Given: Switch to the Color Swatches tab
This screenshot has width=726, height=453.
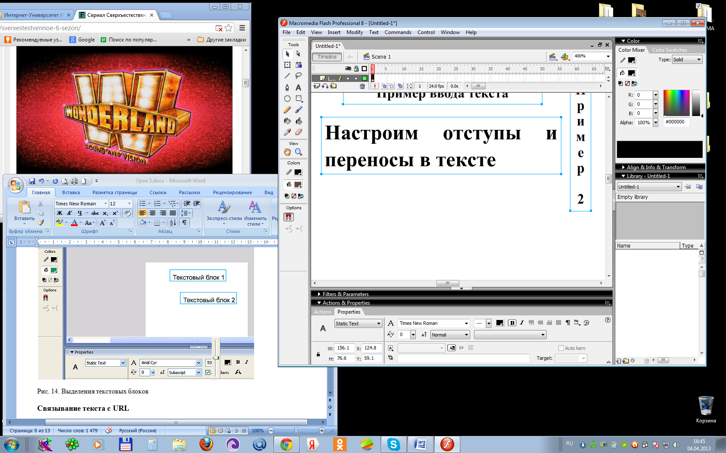Looking at the screenshot, I should (x=669, y=50).
